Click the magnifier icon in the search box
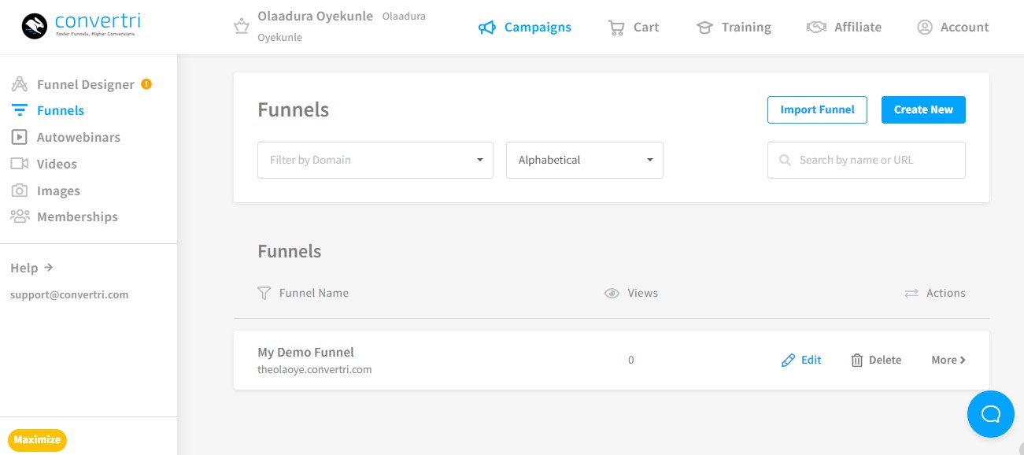This screenshot has height=455, width=1024. click(785, 161)
